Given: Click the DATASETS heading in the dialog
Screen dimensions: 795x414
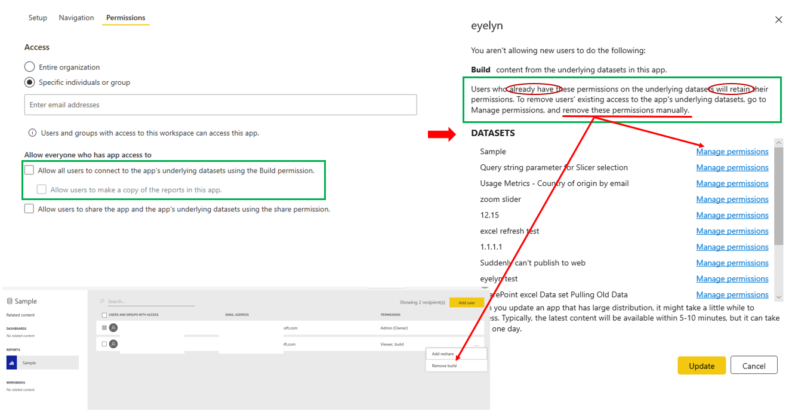Looking at the screenshot, I should tap(493, 133).
